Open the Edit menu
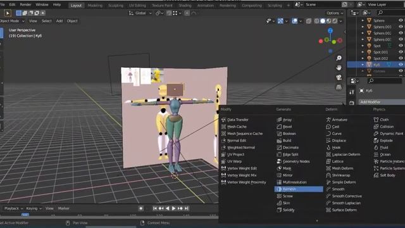The image size is (405, 228). click(12, 4)
